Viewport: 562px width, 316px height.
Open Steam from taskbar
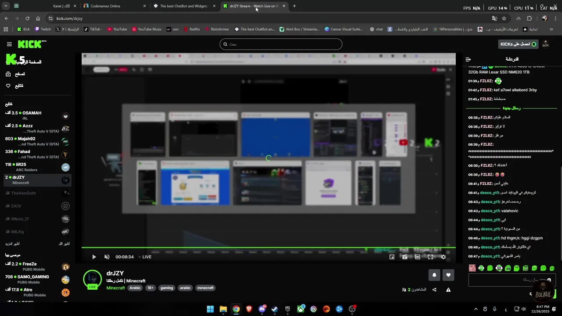275,309
